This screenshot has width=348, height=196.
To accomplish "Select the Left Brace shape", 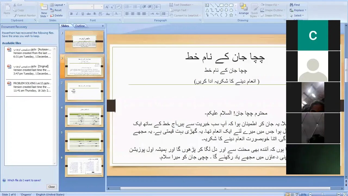I will [222, 15].
